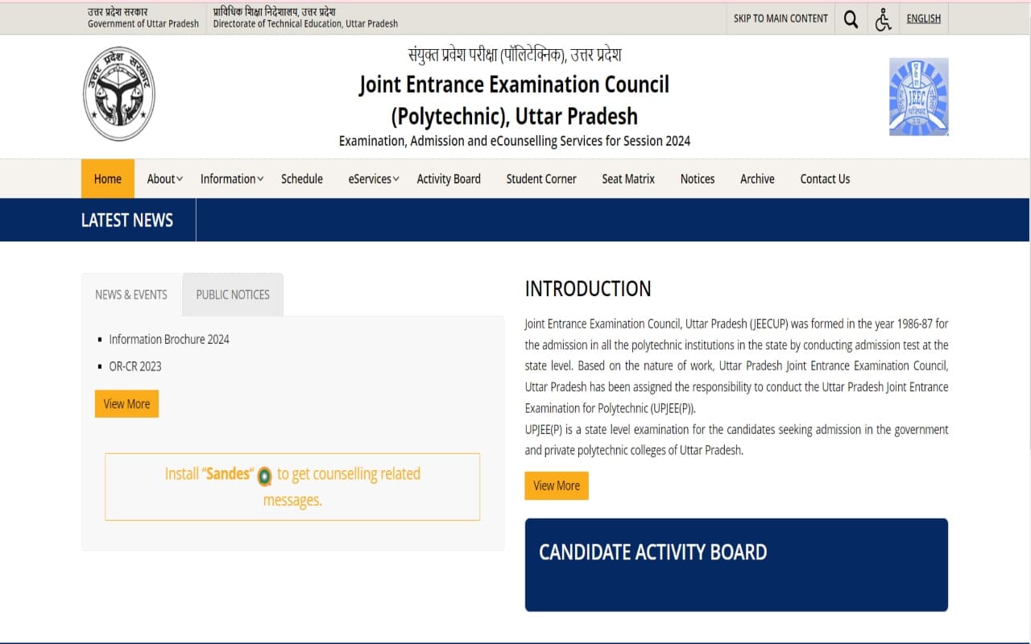Open the Seat Matrix menu item

627,179
